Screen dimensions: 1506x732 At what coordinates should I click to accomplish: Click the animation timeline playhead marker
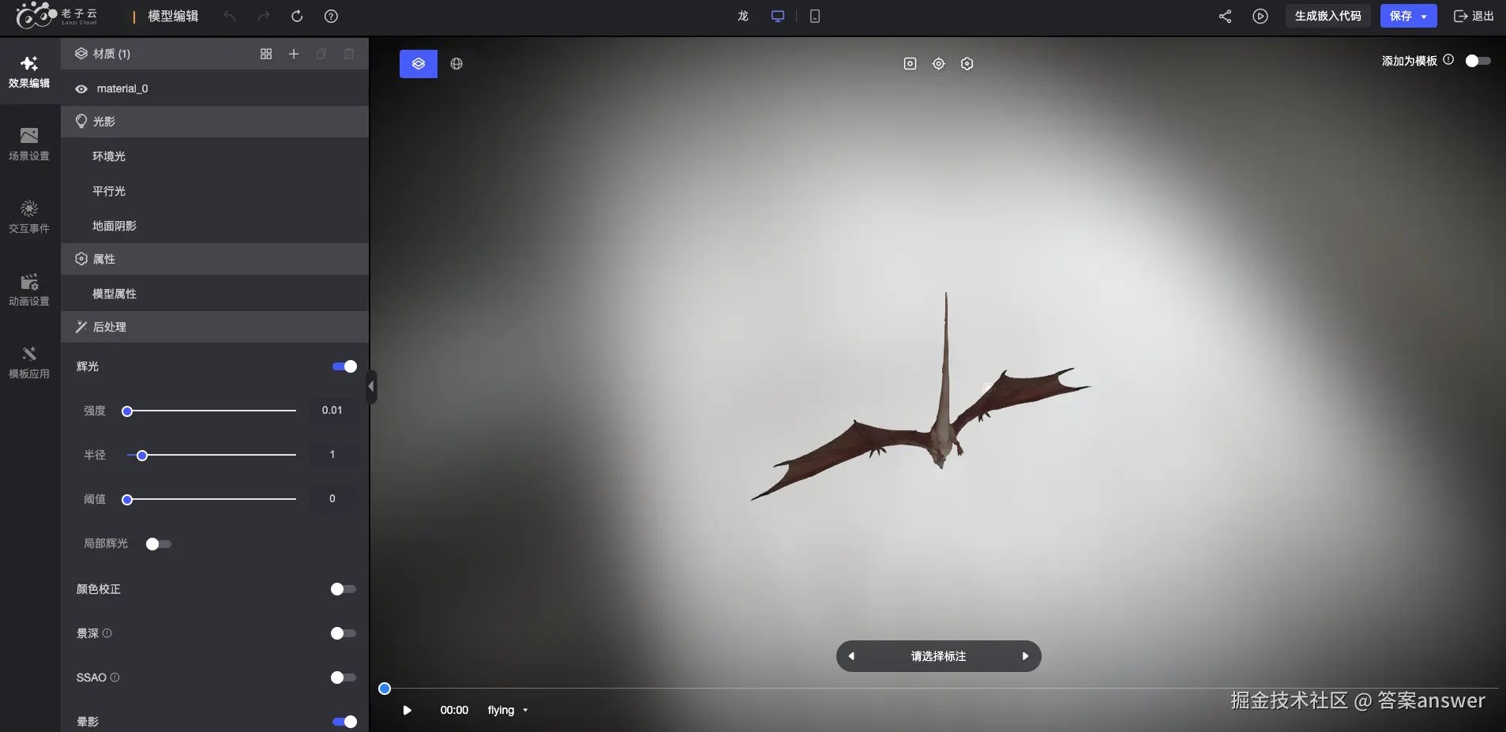[385, 689]
